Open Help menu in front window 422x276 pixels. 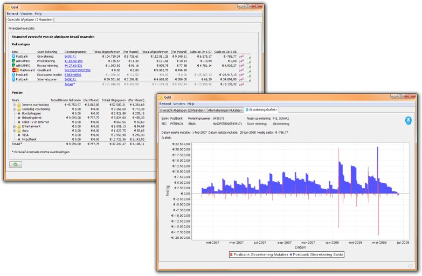pos(191,103)
